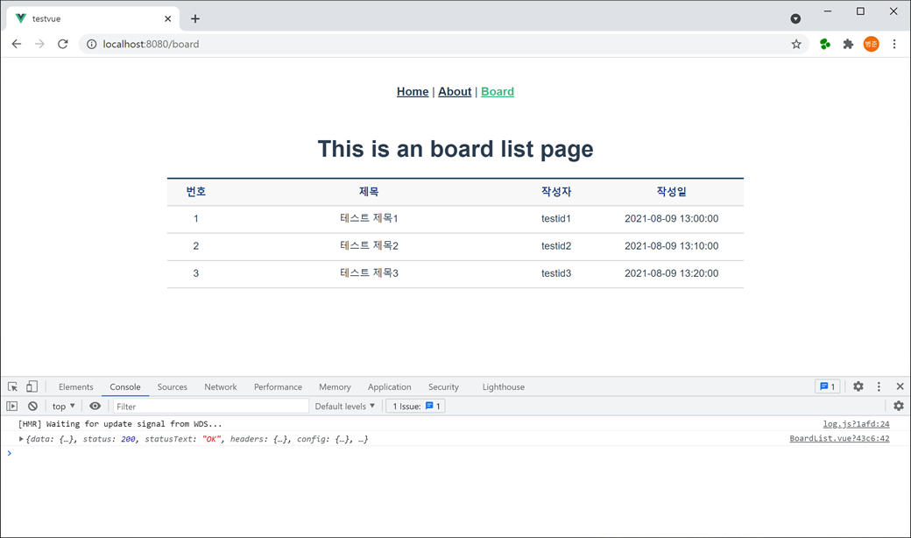This screenshot has height=538, width=911.
Task: Toggle the device toolbar in DevTools
Action: [32, 387]
